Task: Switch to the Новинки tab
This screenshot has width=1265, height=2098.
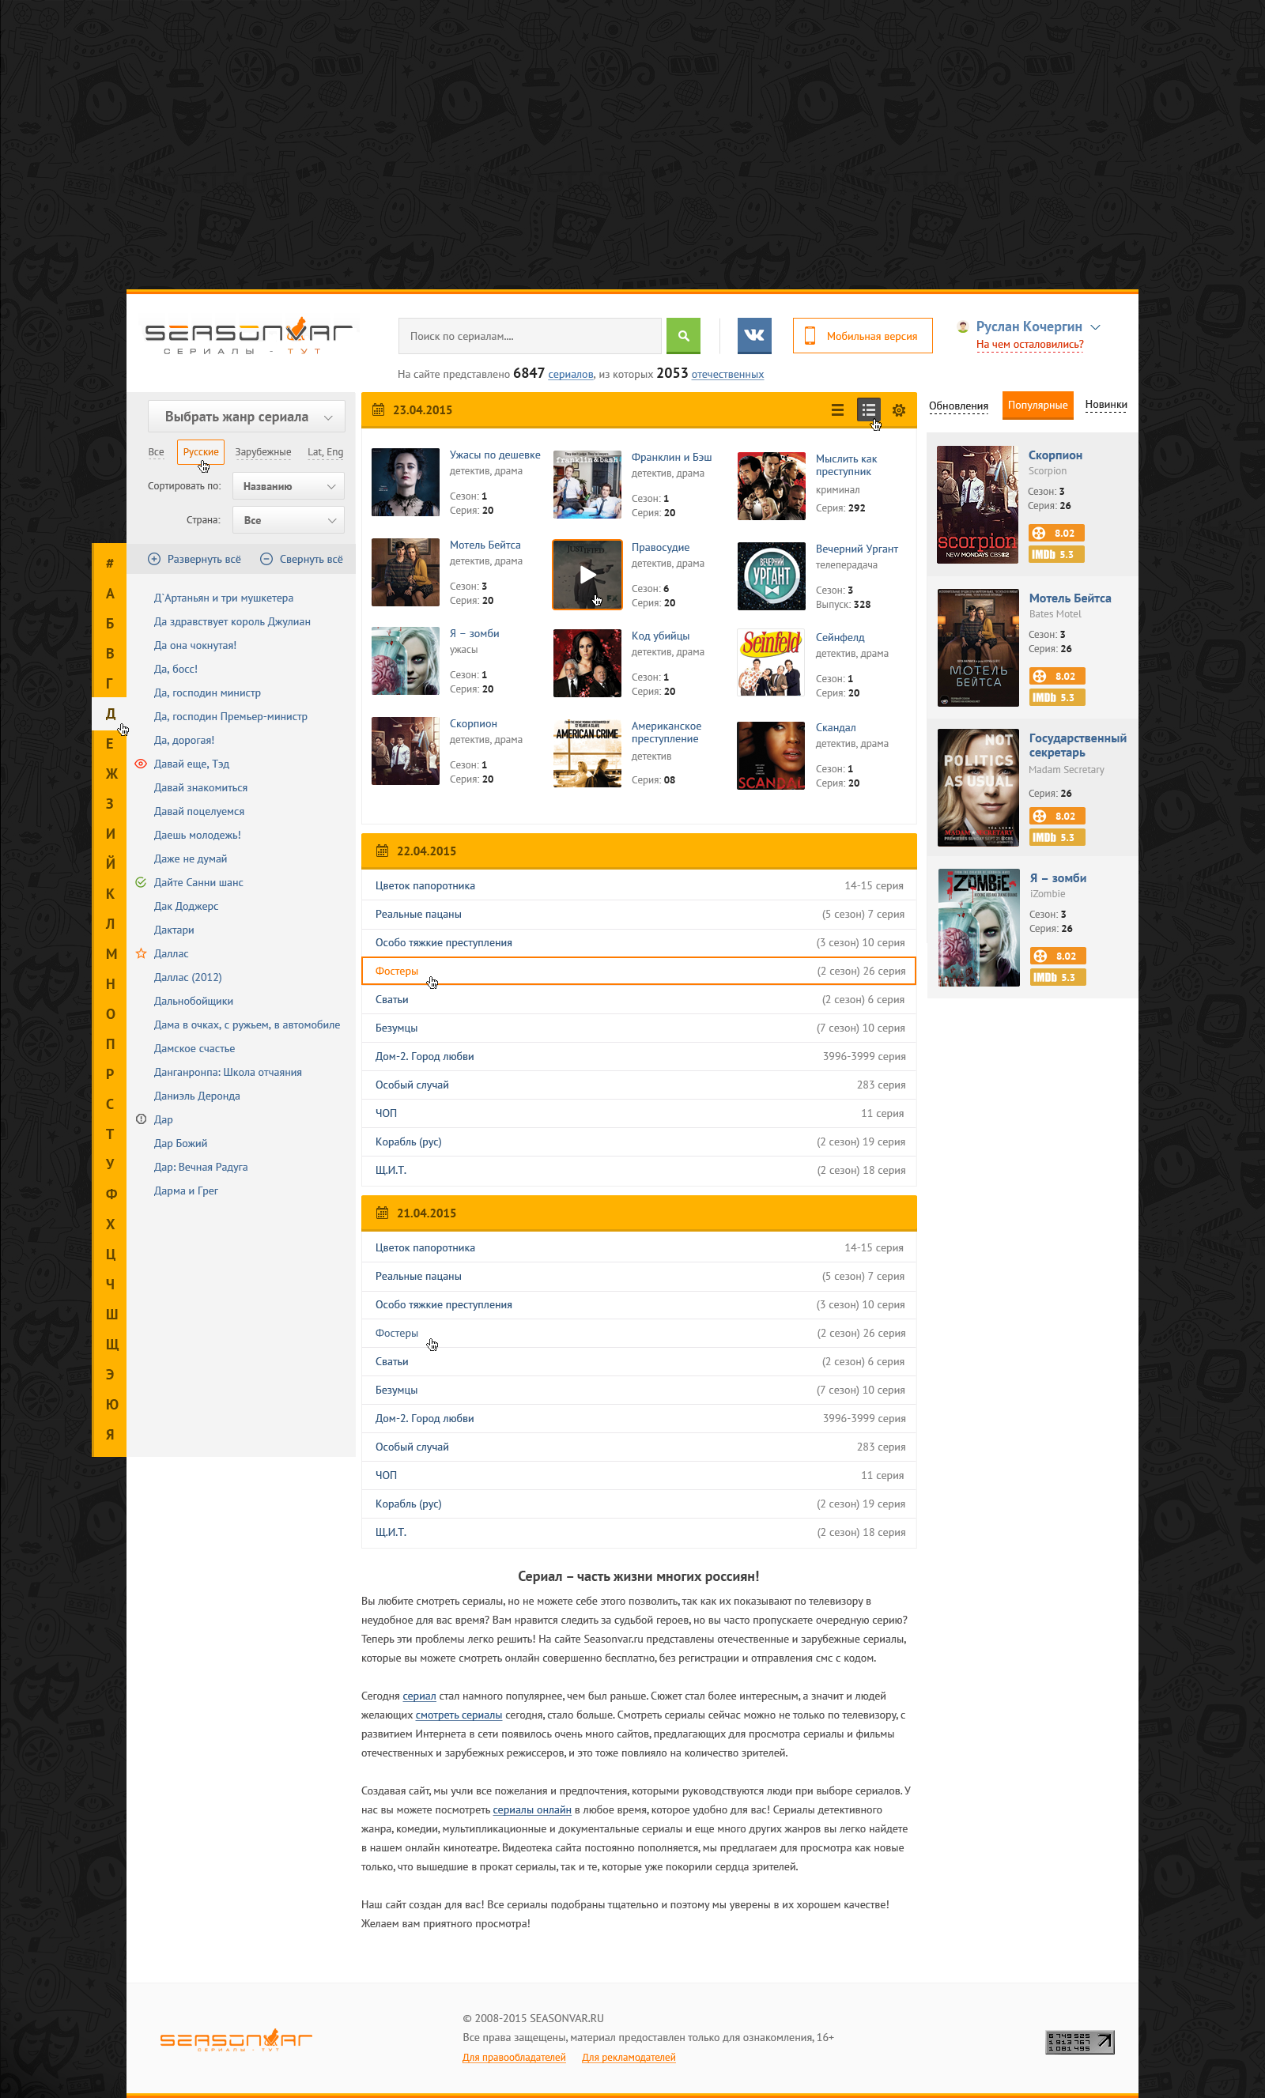Action: pos(1105,405)
